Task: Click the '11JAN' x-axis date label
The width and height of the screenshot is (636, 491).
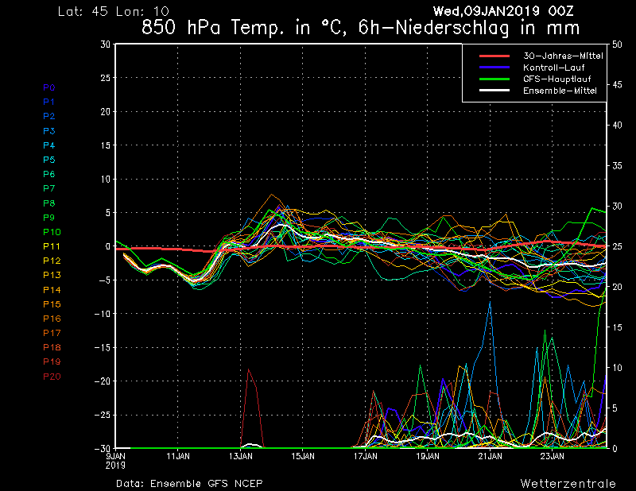Action: 178,456
